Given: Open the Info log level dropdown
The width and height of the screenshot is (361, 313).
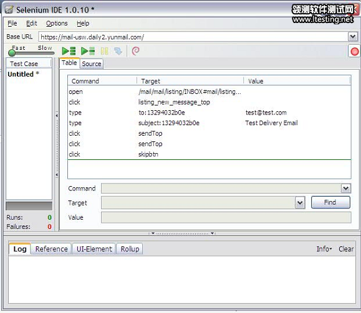Looking at the screenshot, I should click(324, 249).
